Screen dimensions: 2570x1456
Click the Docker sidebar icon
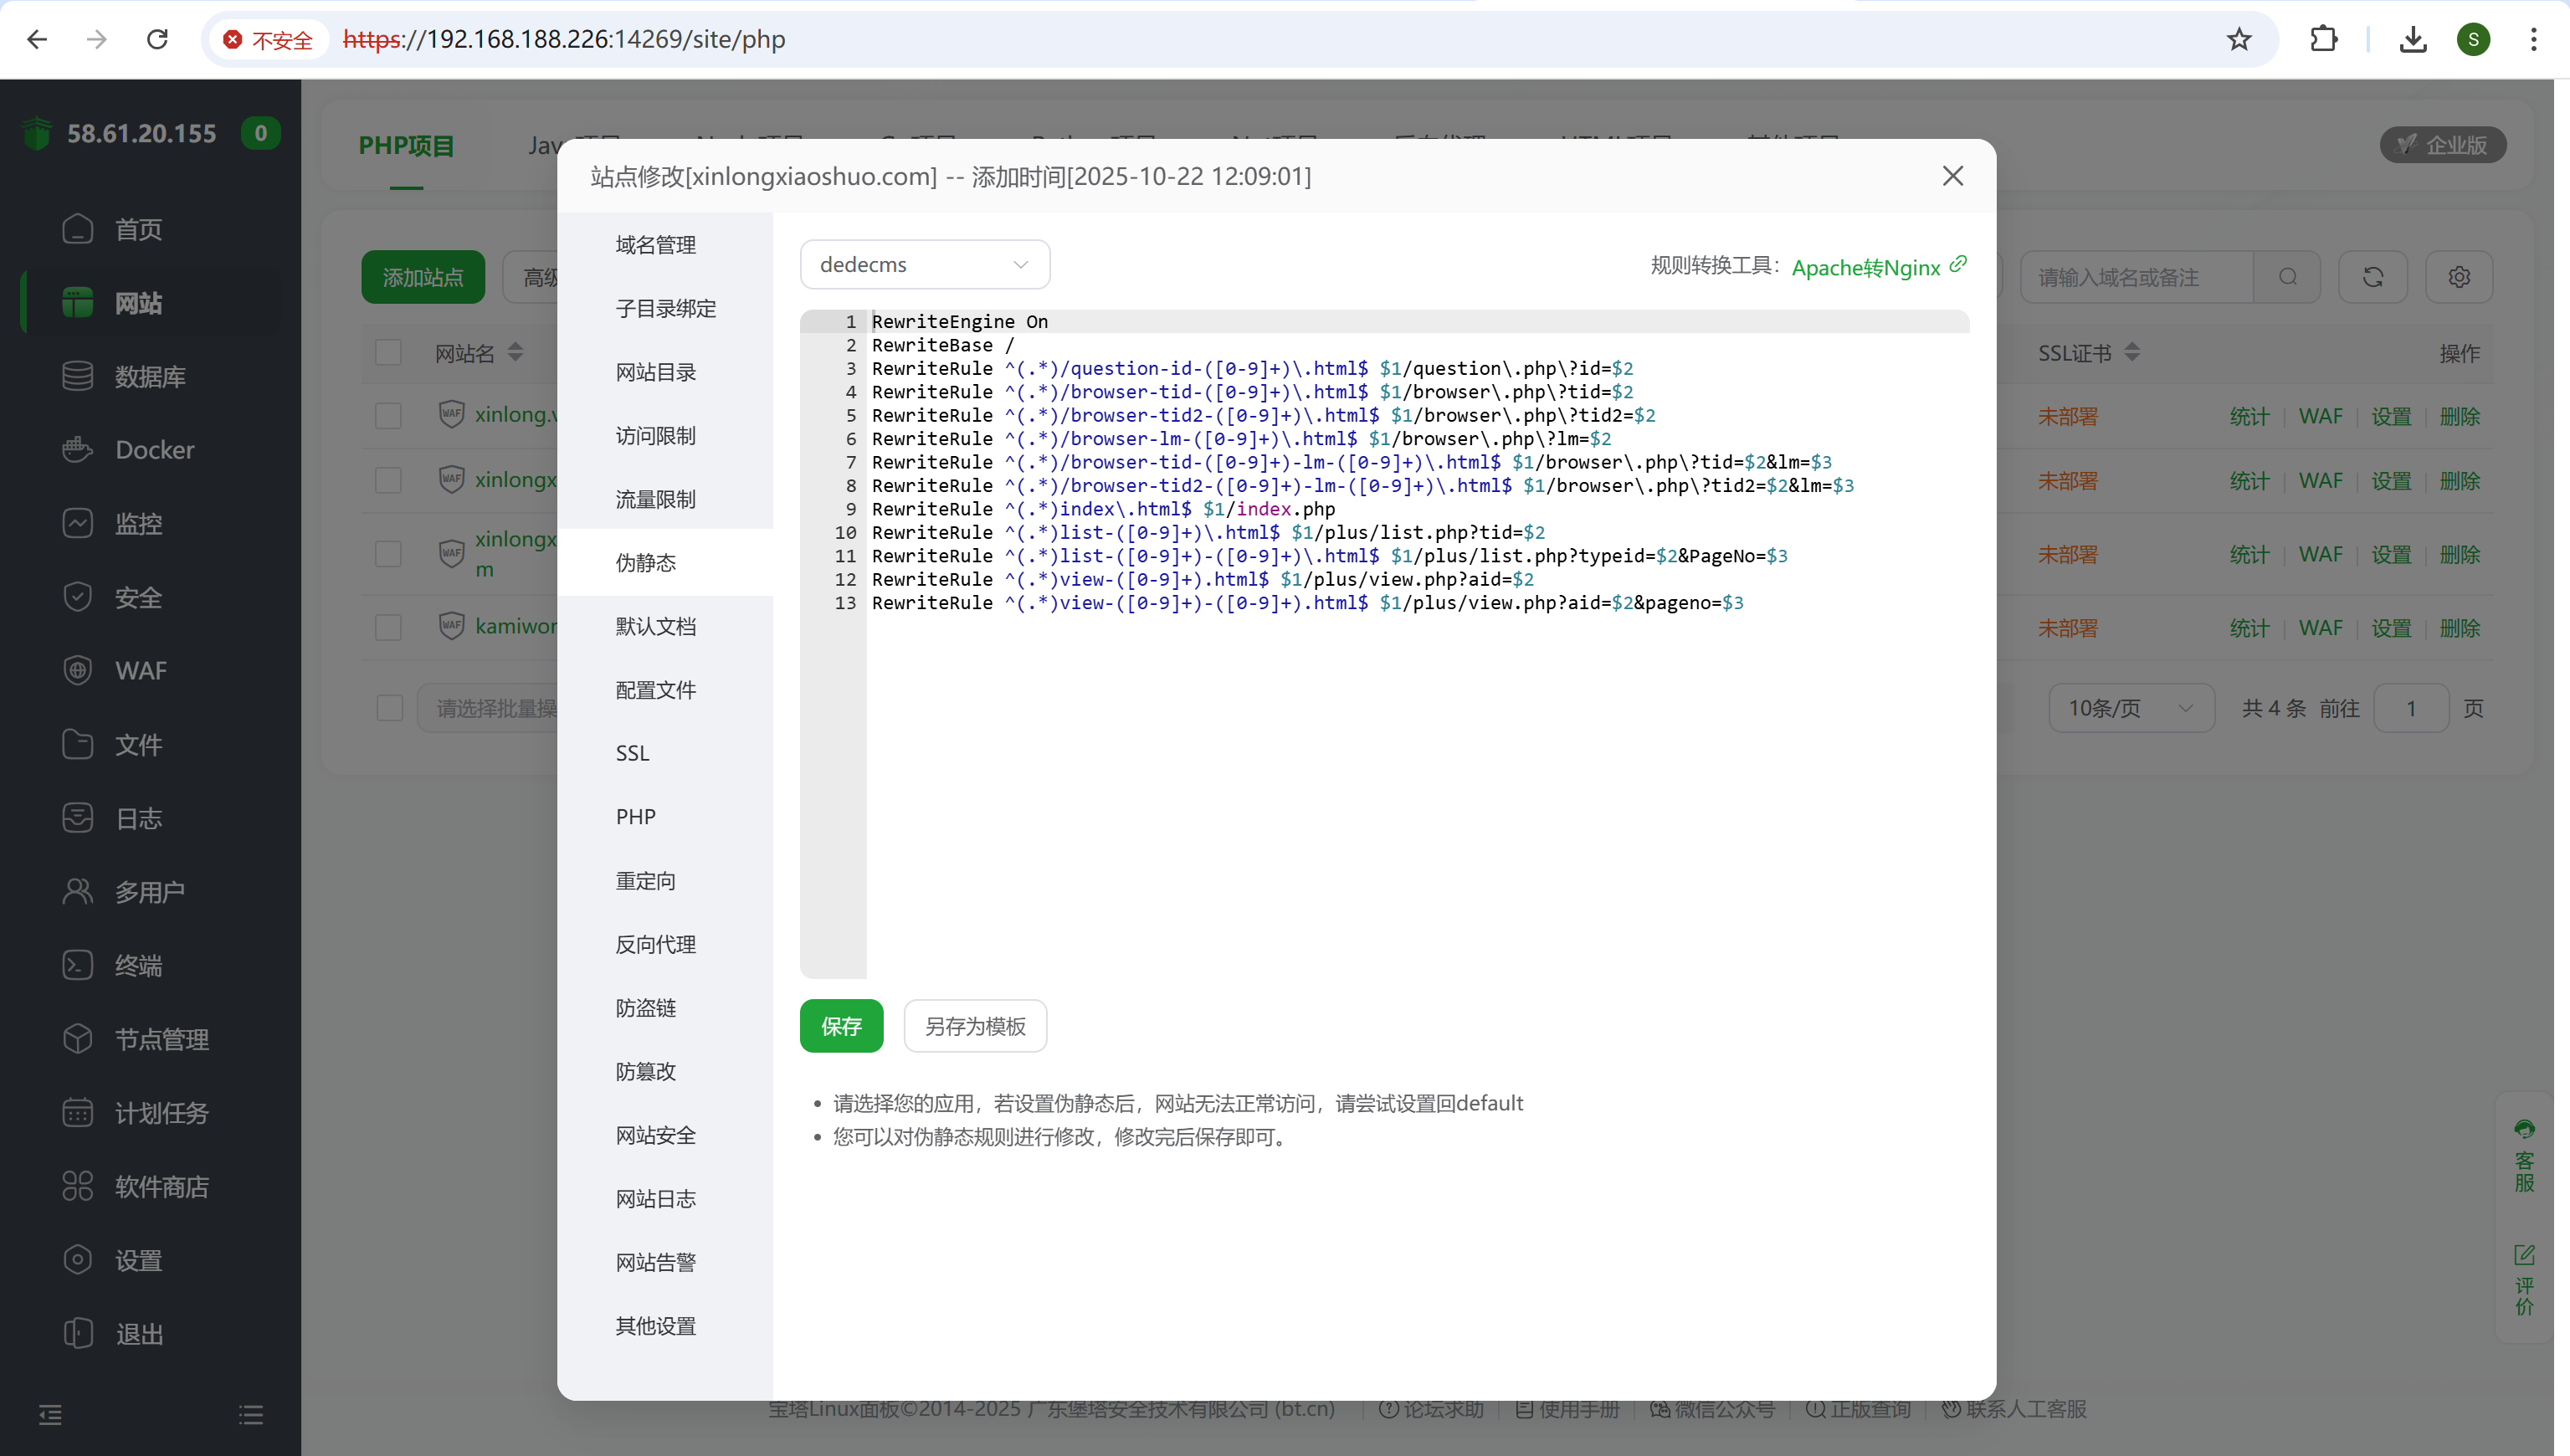pyautogui.click(x=77, y=450)
